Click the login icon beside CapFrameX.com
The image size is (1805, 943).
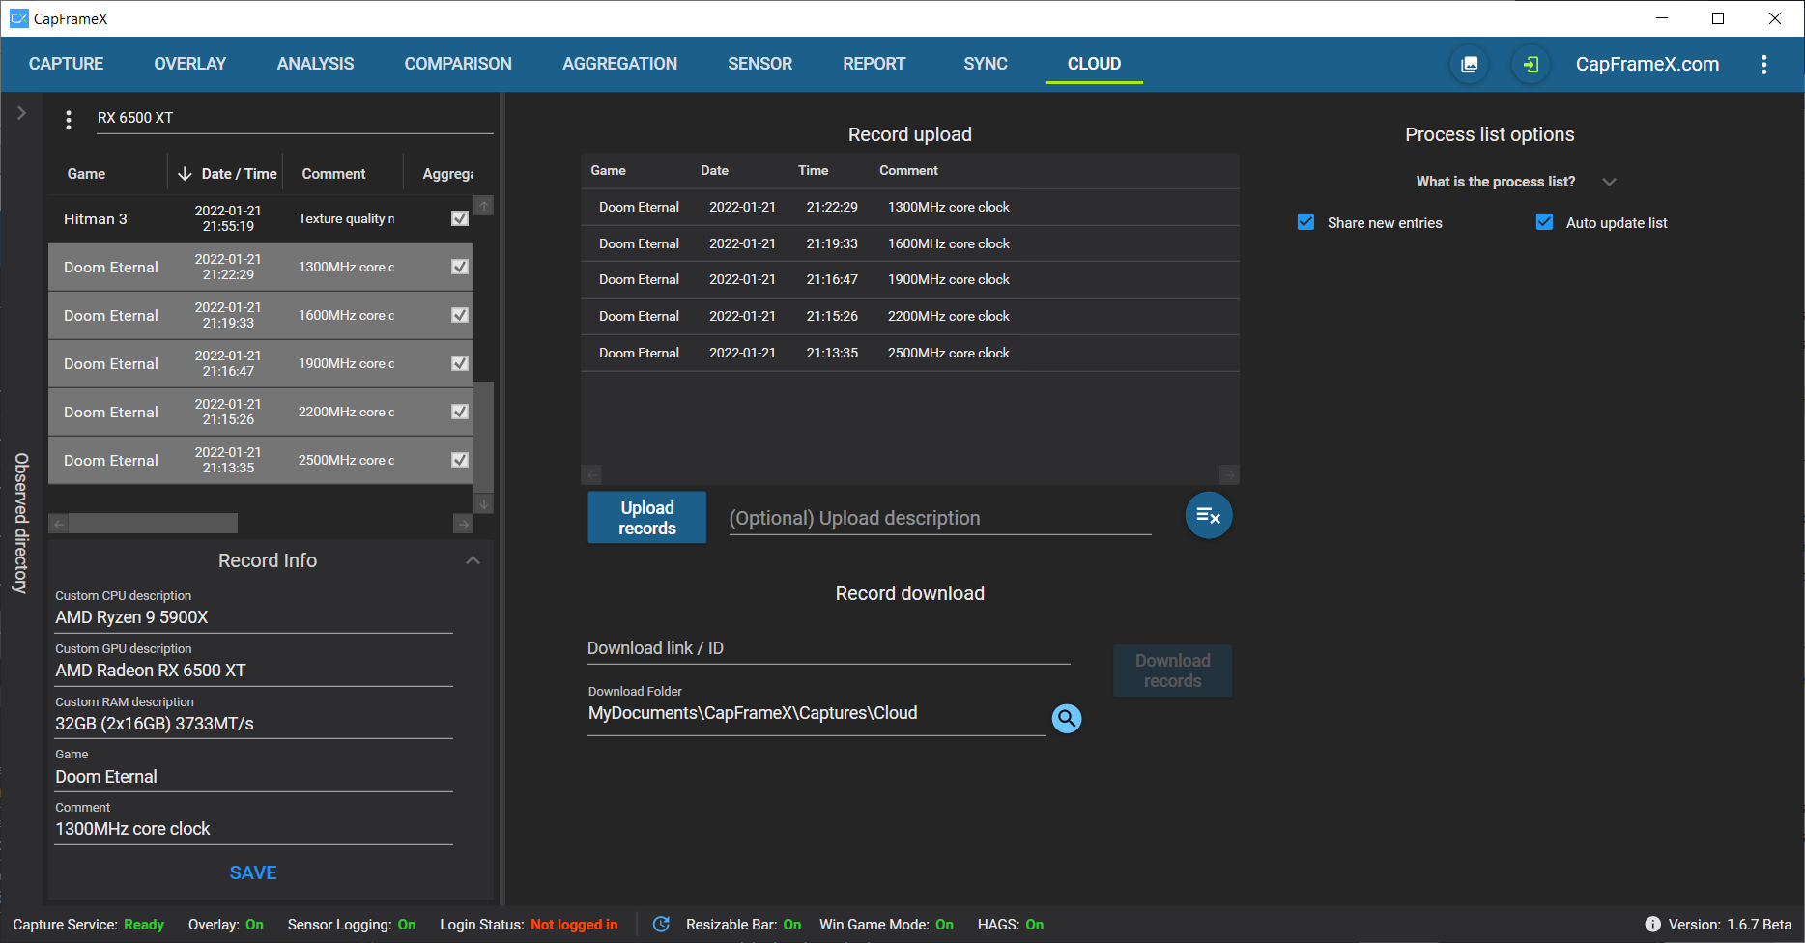(x=1531, y=65)
